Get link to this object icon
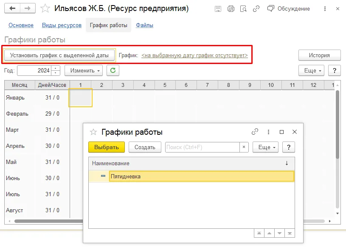Viewport: 346px width, 247px height. pyautogui.click(x=256, y=9)
